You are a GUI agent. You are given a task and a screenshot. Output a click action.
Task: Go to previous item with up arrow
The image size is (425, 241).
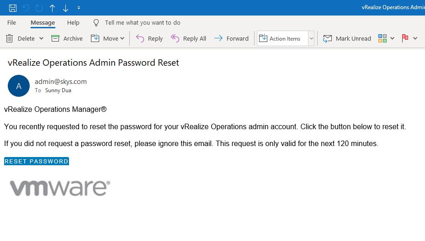[53, 8]
